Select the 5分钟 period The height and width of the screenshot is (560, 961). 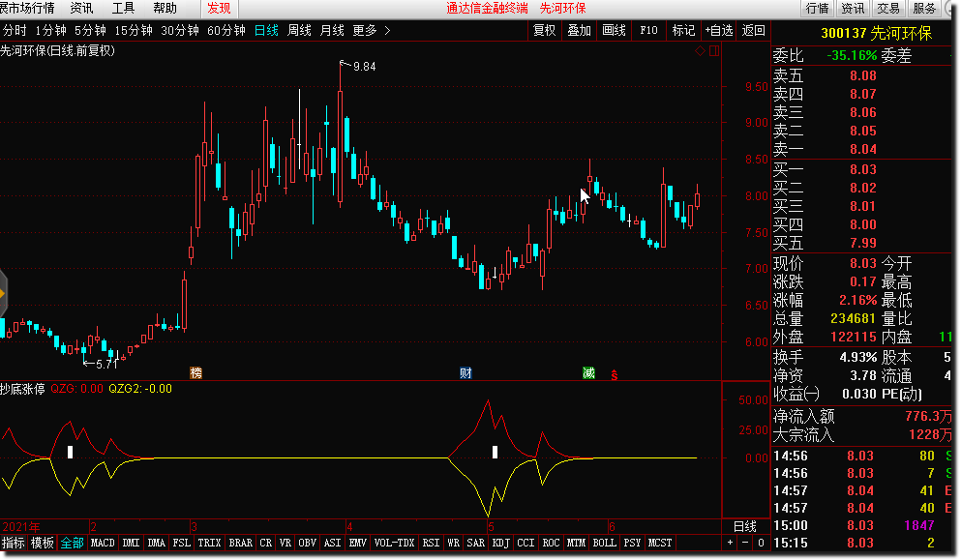(90, 30)
